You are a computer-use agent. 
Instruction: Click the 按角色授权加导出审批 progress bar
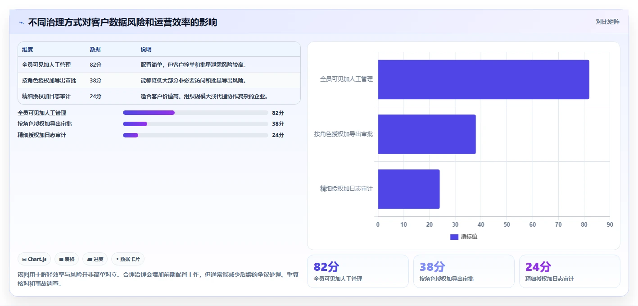195,124
